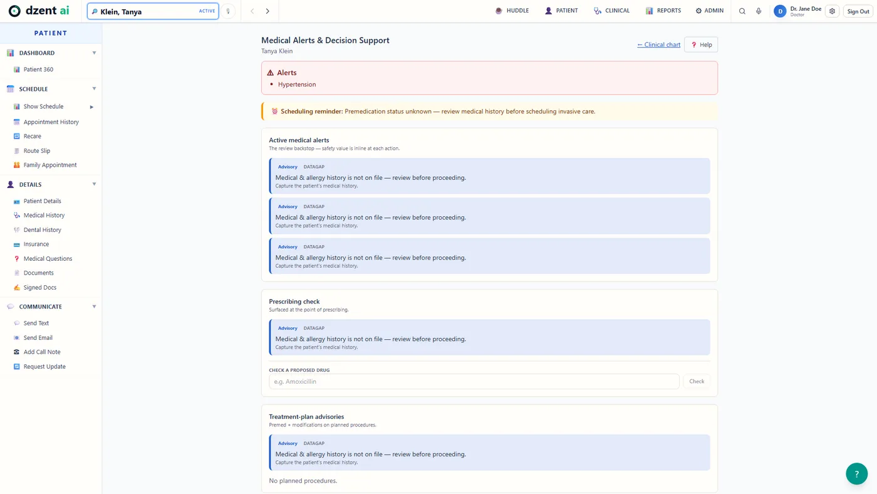
Task: Follow the Clinical chart link
Action: tap(658, 45)
